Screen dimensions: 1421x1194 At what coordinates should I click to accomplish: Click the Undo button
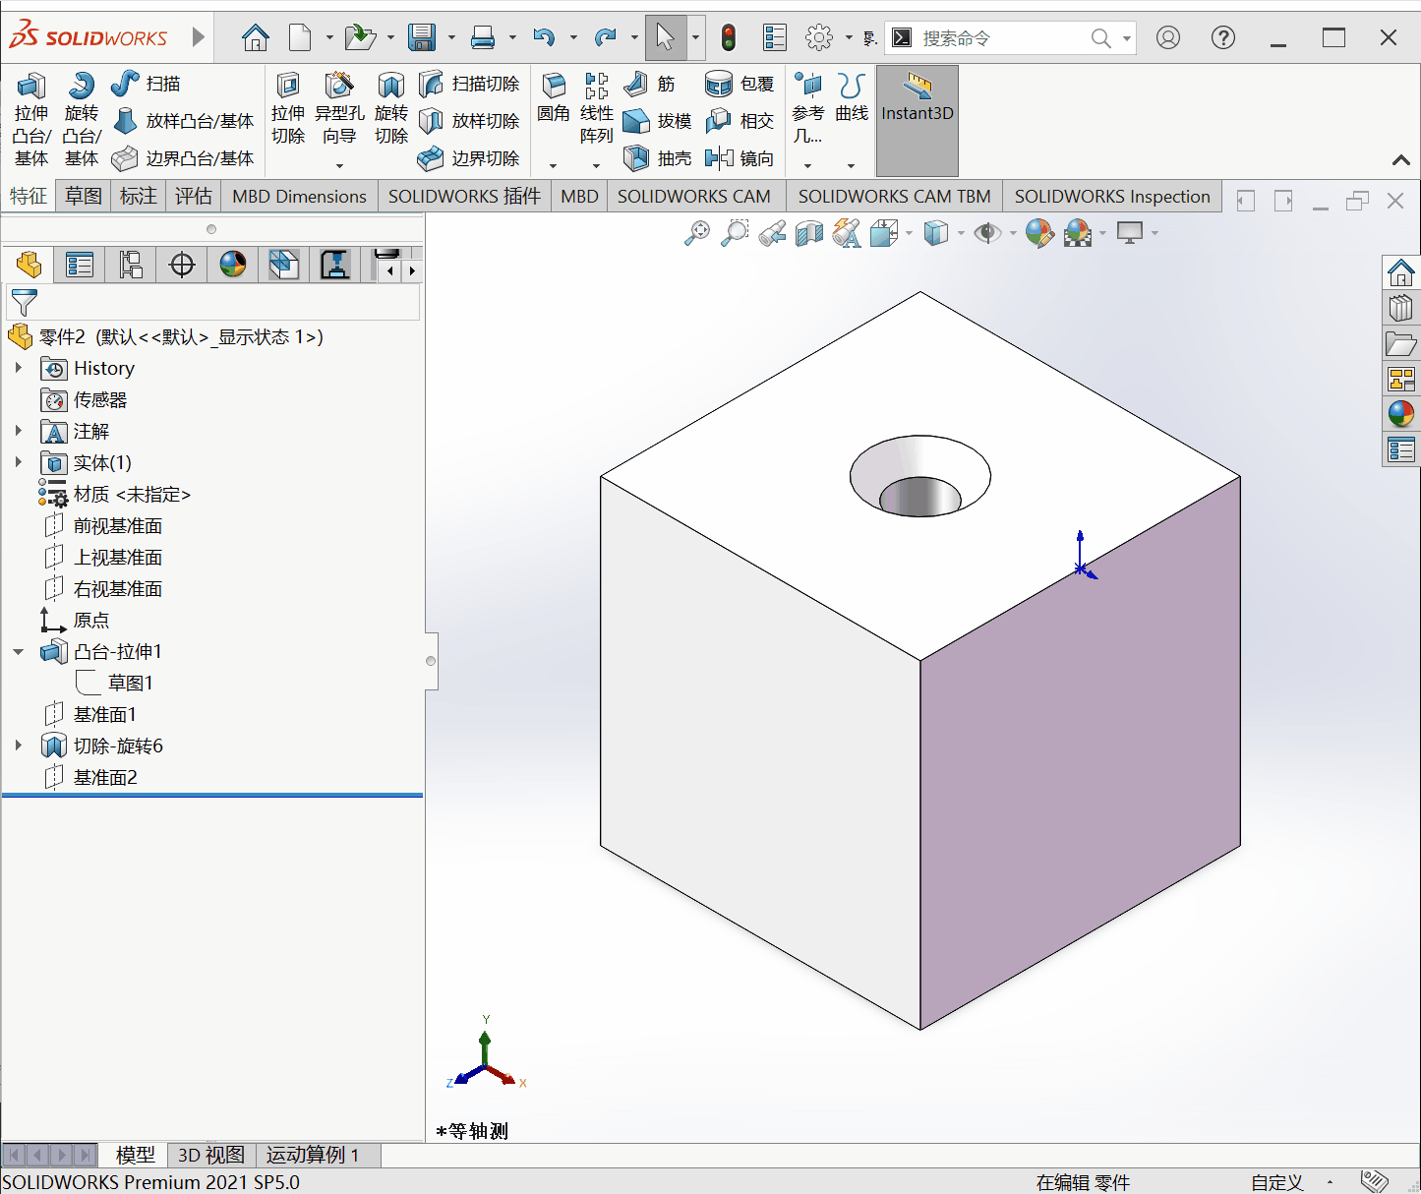(544, 38)
